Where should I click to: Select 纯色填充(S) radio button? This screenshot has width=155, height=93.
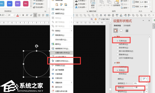[x=118, y=44]
